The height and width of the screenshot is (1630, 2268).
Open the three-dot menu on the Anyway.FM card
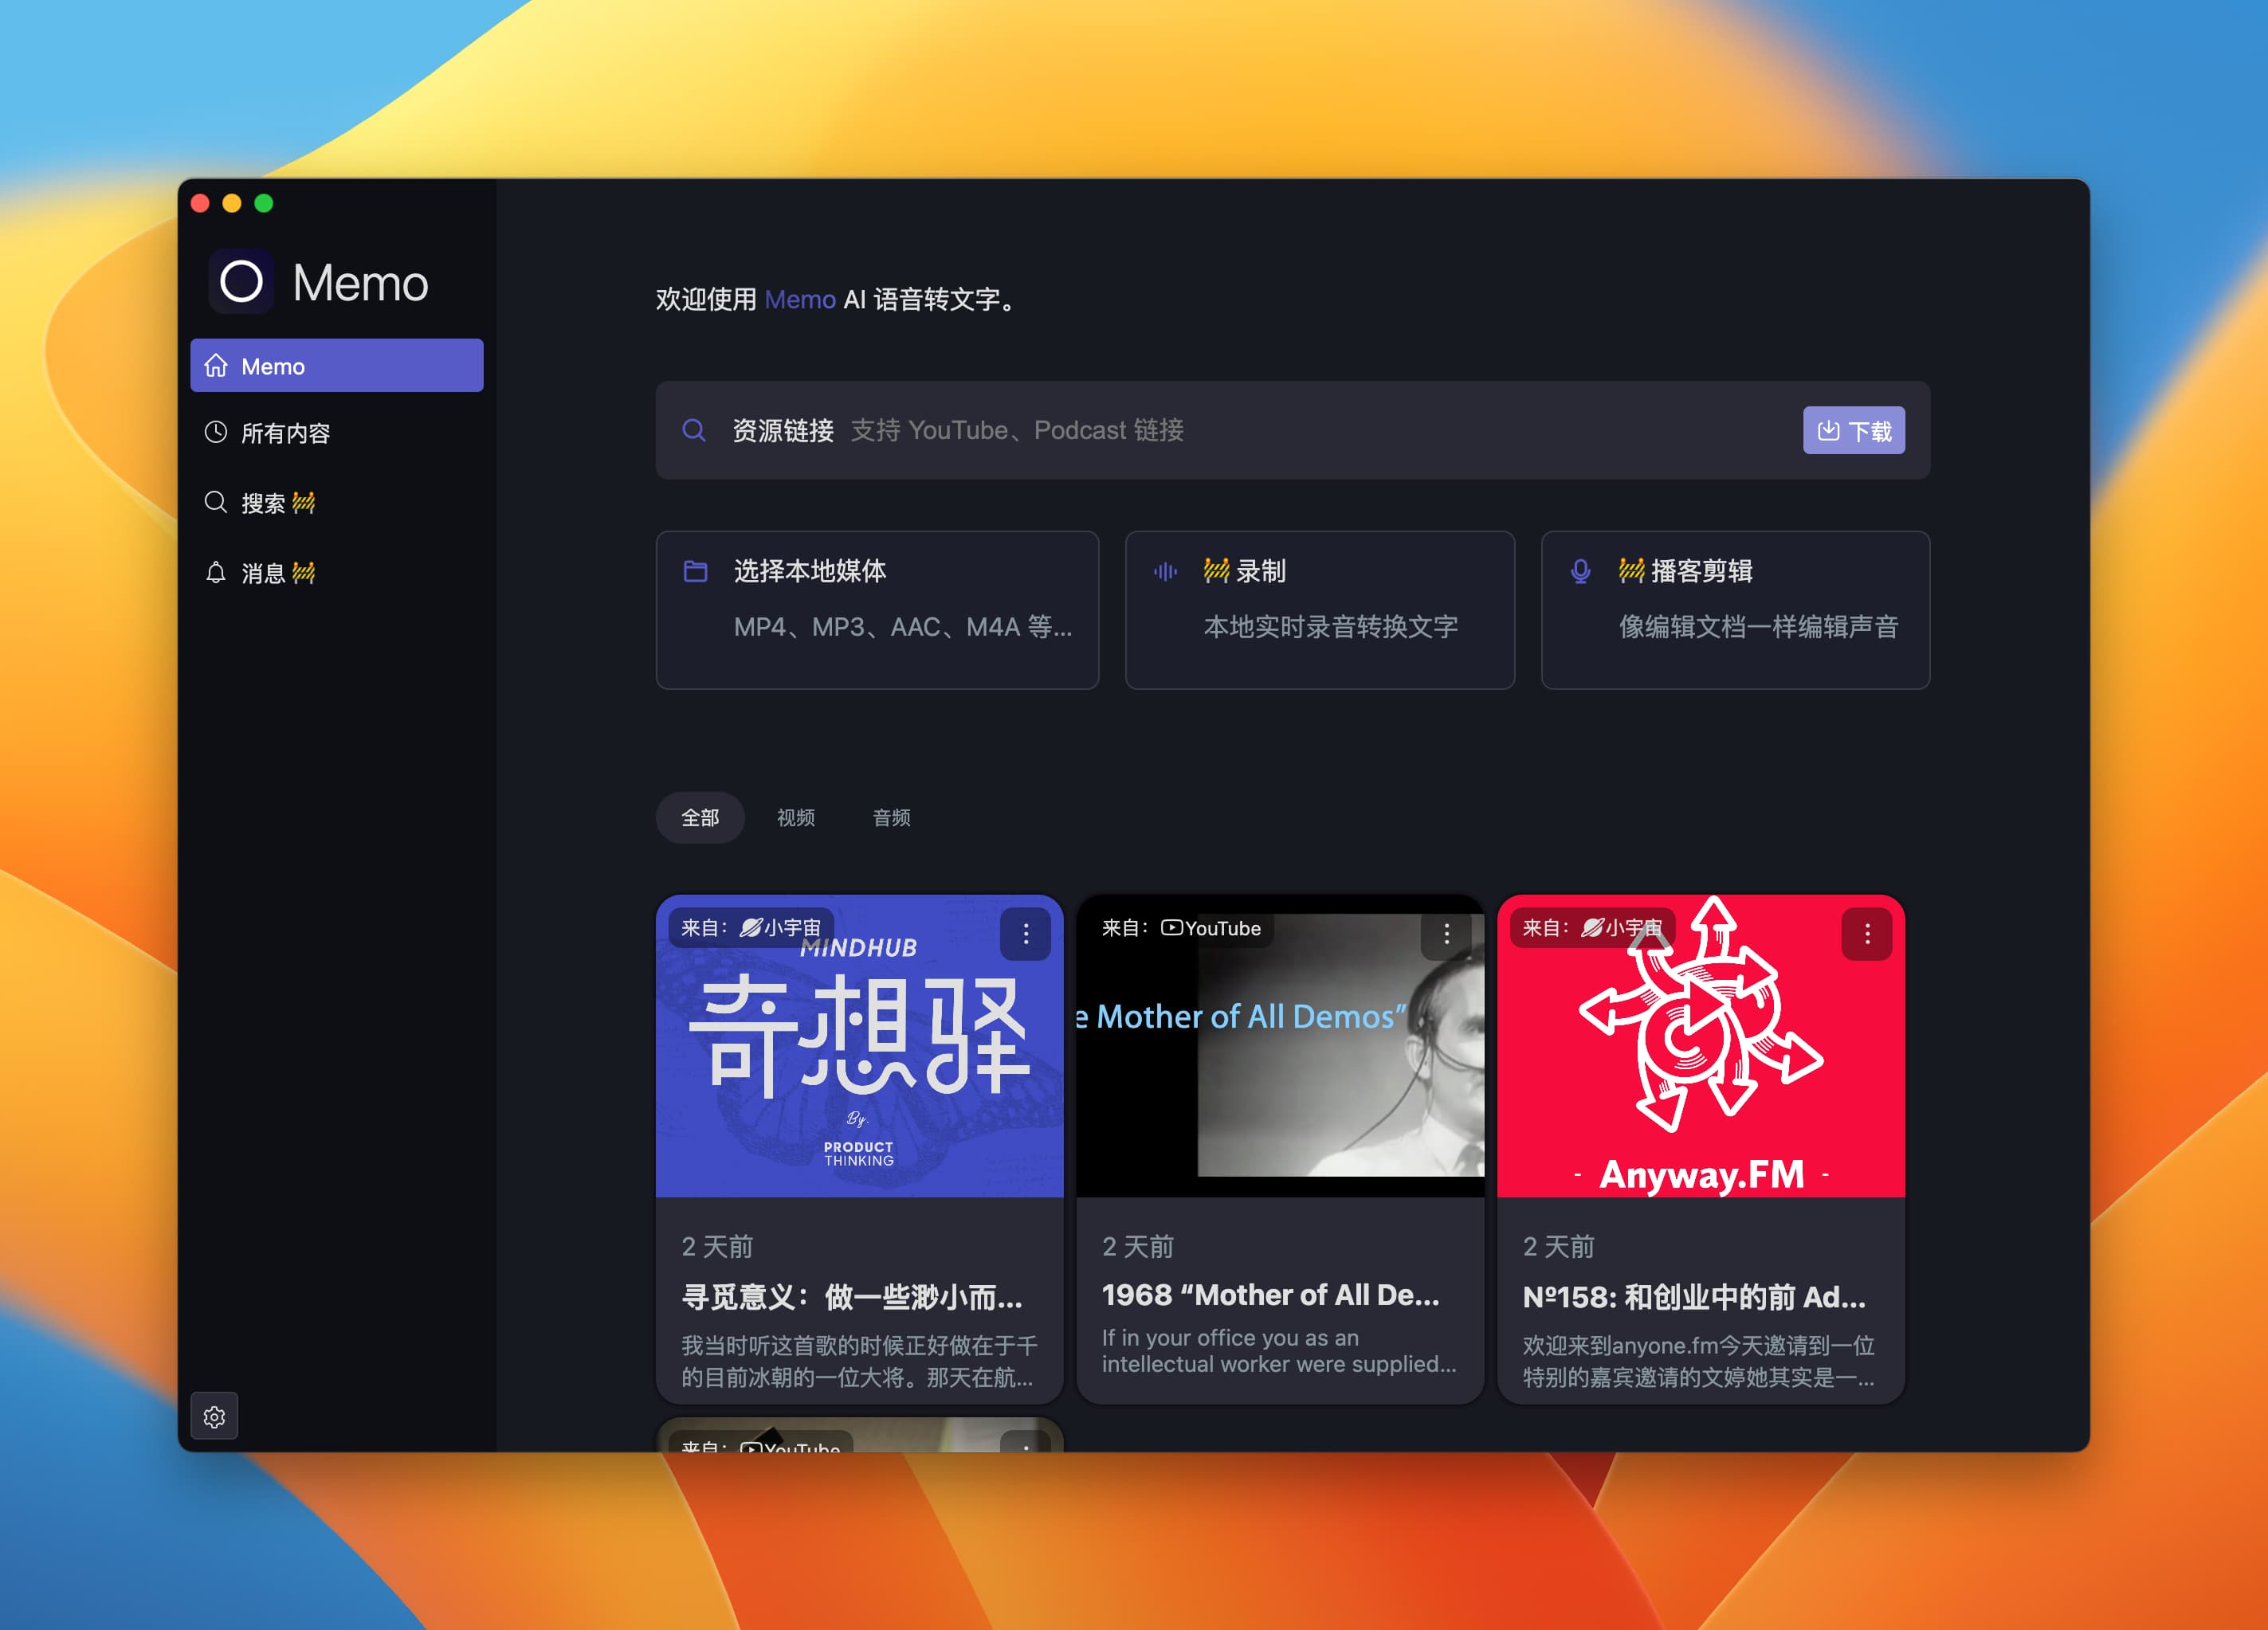click(1866, 933)
